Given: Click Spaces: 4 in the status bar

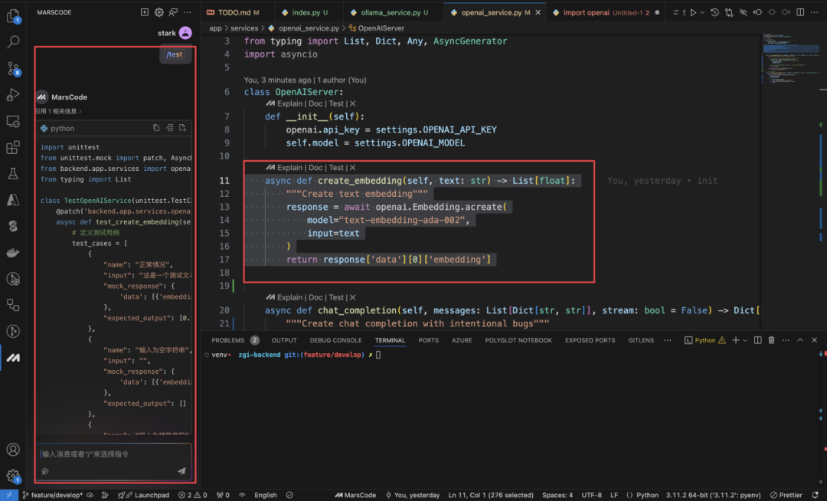Looking at the screenshot, I should tap(557, 495).
